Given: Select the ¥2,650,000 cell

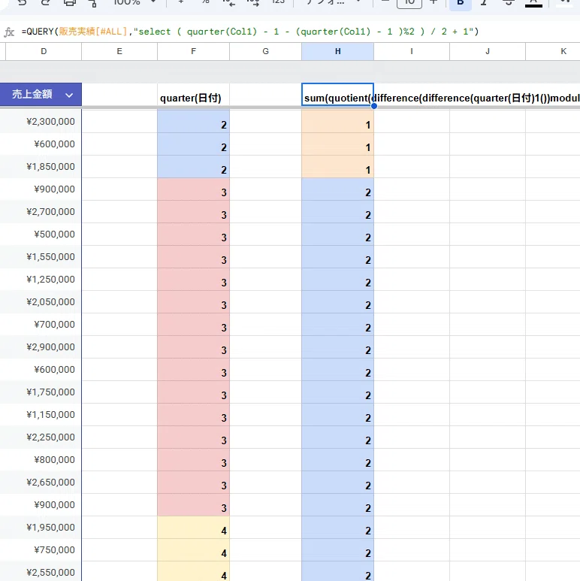Looking at the screenshot, I should (41, 483).
